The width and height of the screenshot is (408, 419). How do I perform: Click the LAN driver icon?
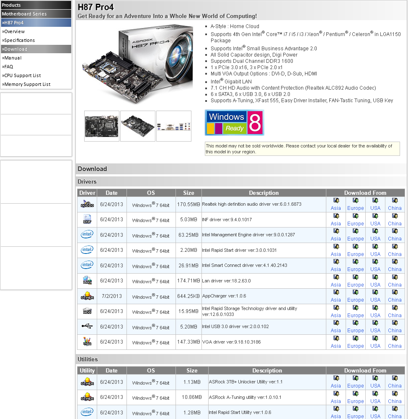[87, 280]
